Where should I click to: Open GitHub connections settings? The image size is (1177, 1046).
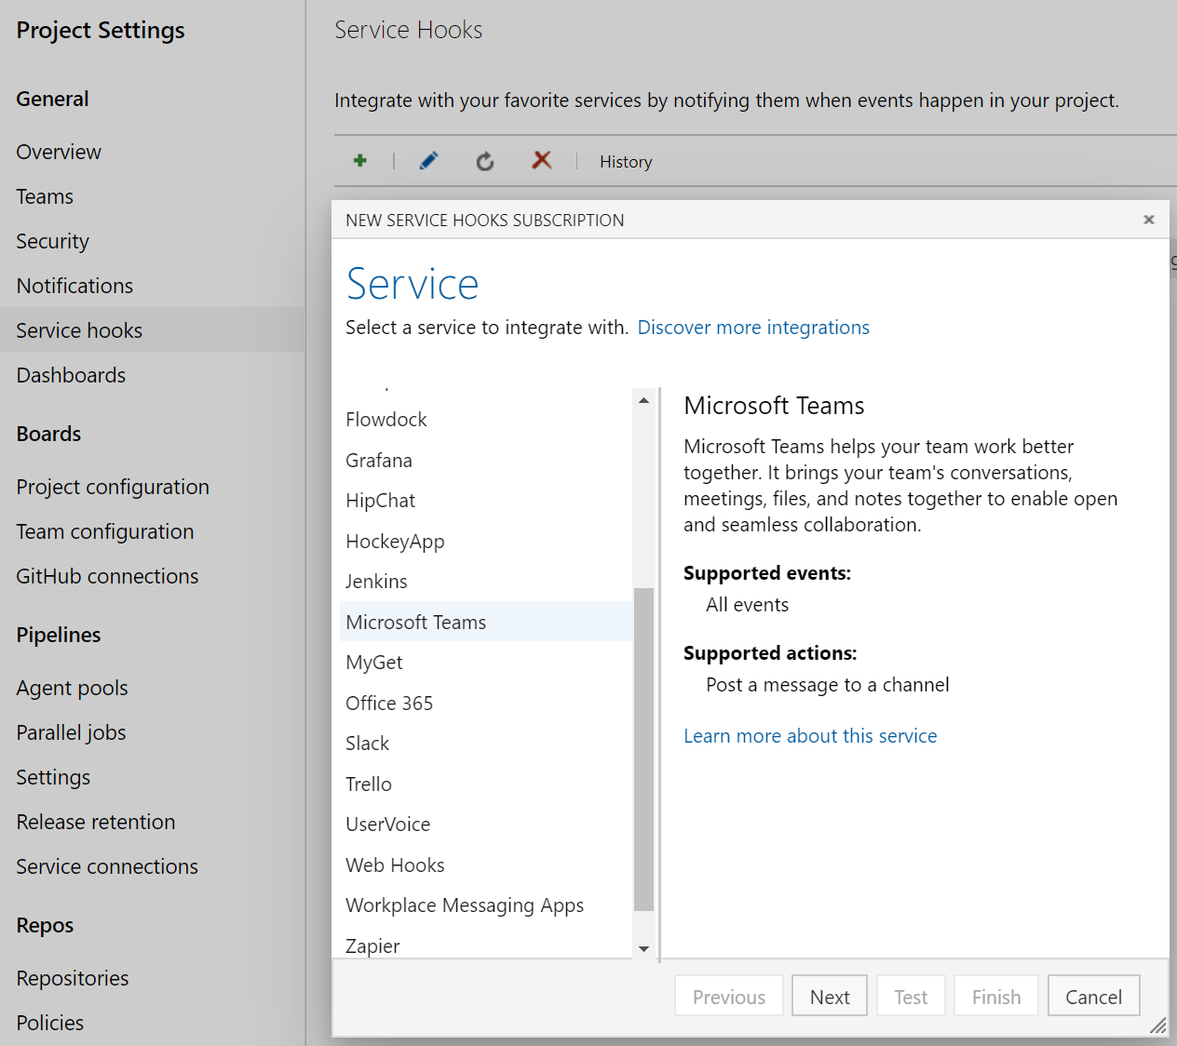[x=106, y=575]
